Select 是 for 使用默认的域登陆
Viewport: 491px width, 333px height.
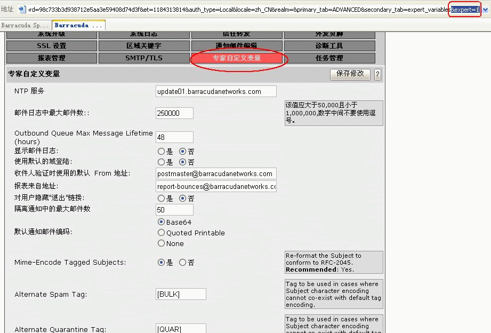pyautogui.click(x=162, y=162)
